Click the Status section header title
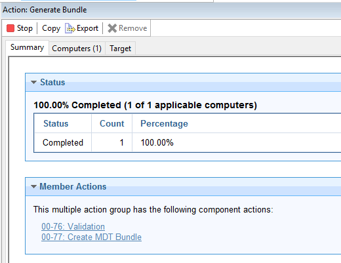The width and height of the screenshot is (341, 263). pos(52,82)
